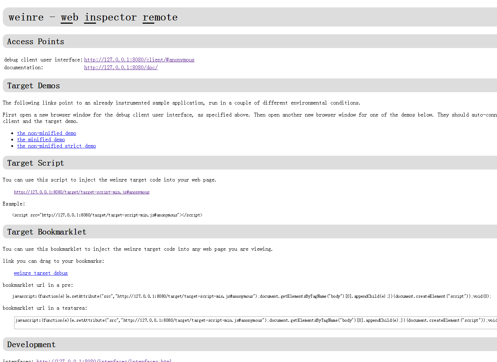The image size is (497, 362).
Task: Click 'You can use this script to inject' sentence
Action: 109,180
